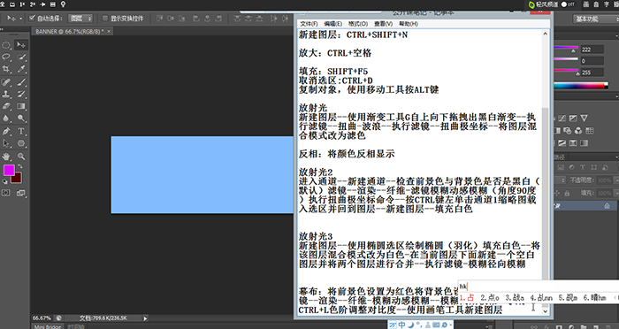
Task: Choose IME candidate 3.战
Action: 515,298
